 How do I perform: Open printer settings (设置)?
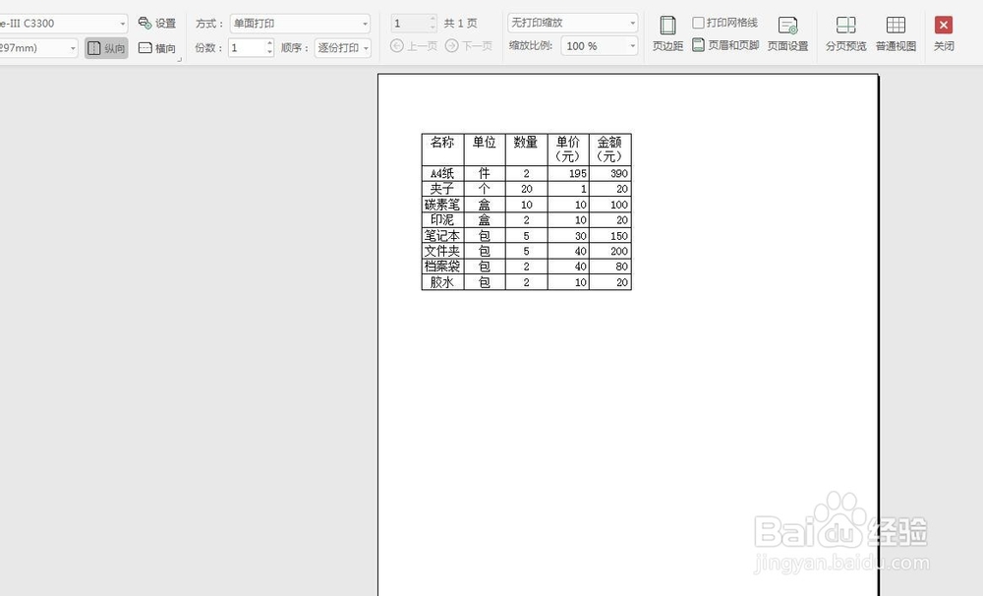point(157,24)
